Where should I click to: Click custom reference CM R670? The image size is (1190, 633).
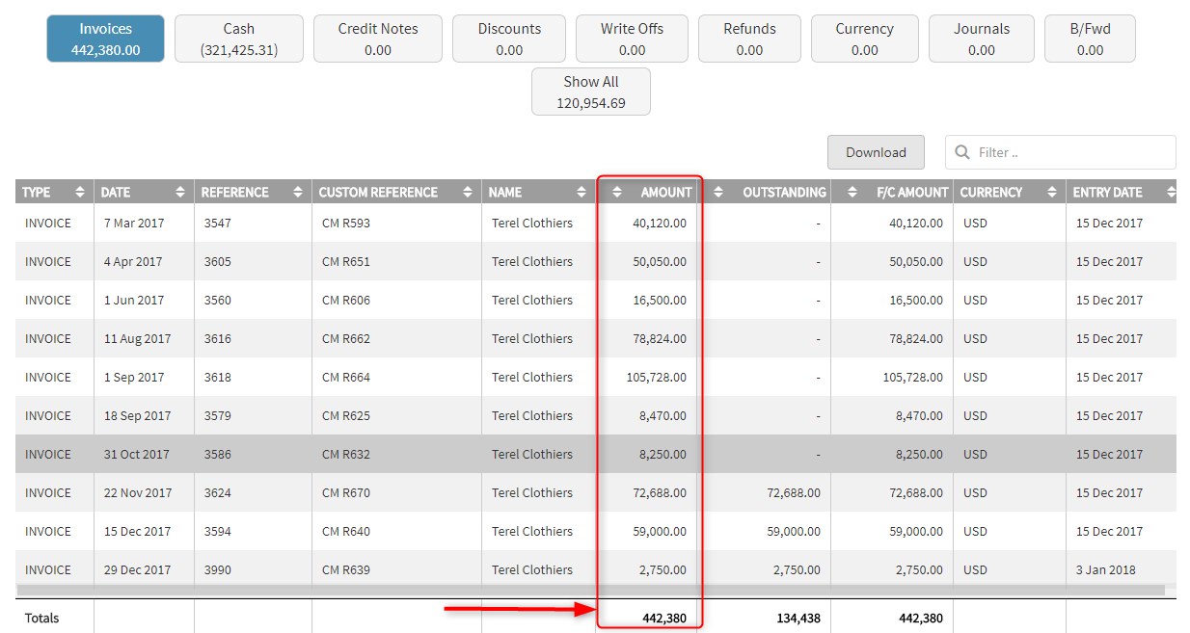(346, 492)
